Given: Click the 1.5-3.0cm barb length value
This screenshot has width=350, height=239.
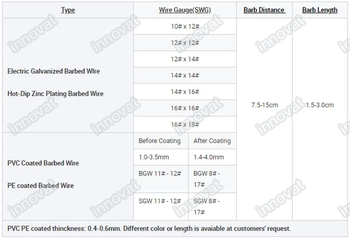Looking at the screenshot, I should 319,105.
